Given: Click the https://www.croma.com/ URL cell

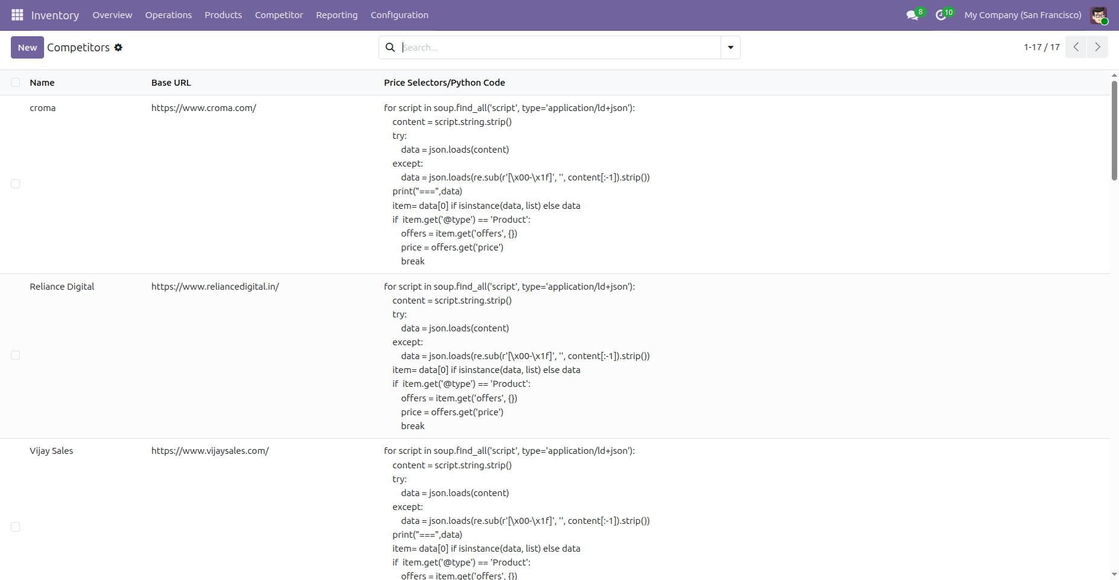Looking at the screenshot, I should pyautogui.click(x=203, y=108).
